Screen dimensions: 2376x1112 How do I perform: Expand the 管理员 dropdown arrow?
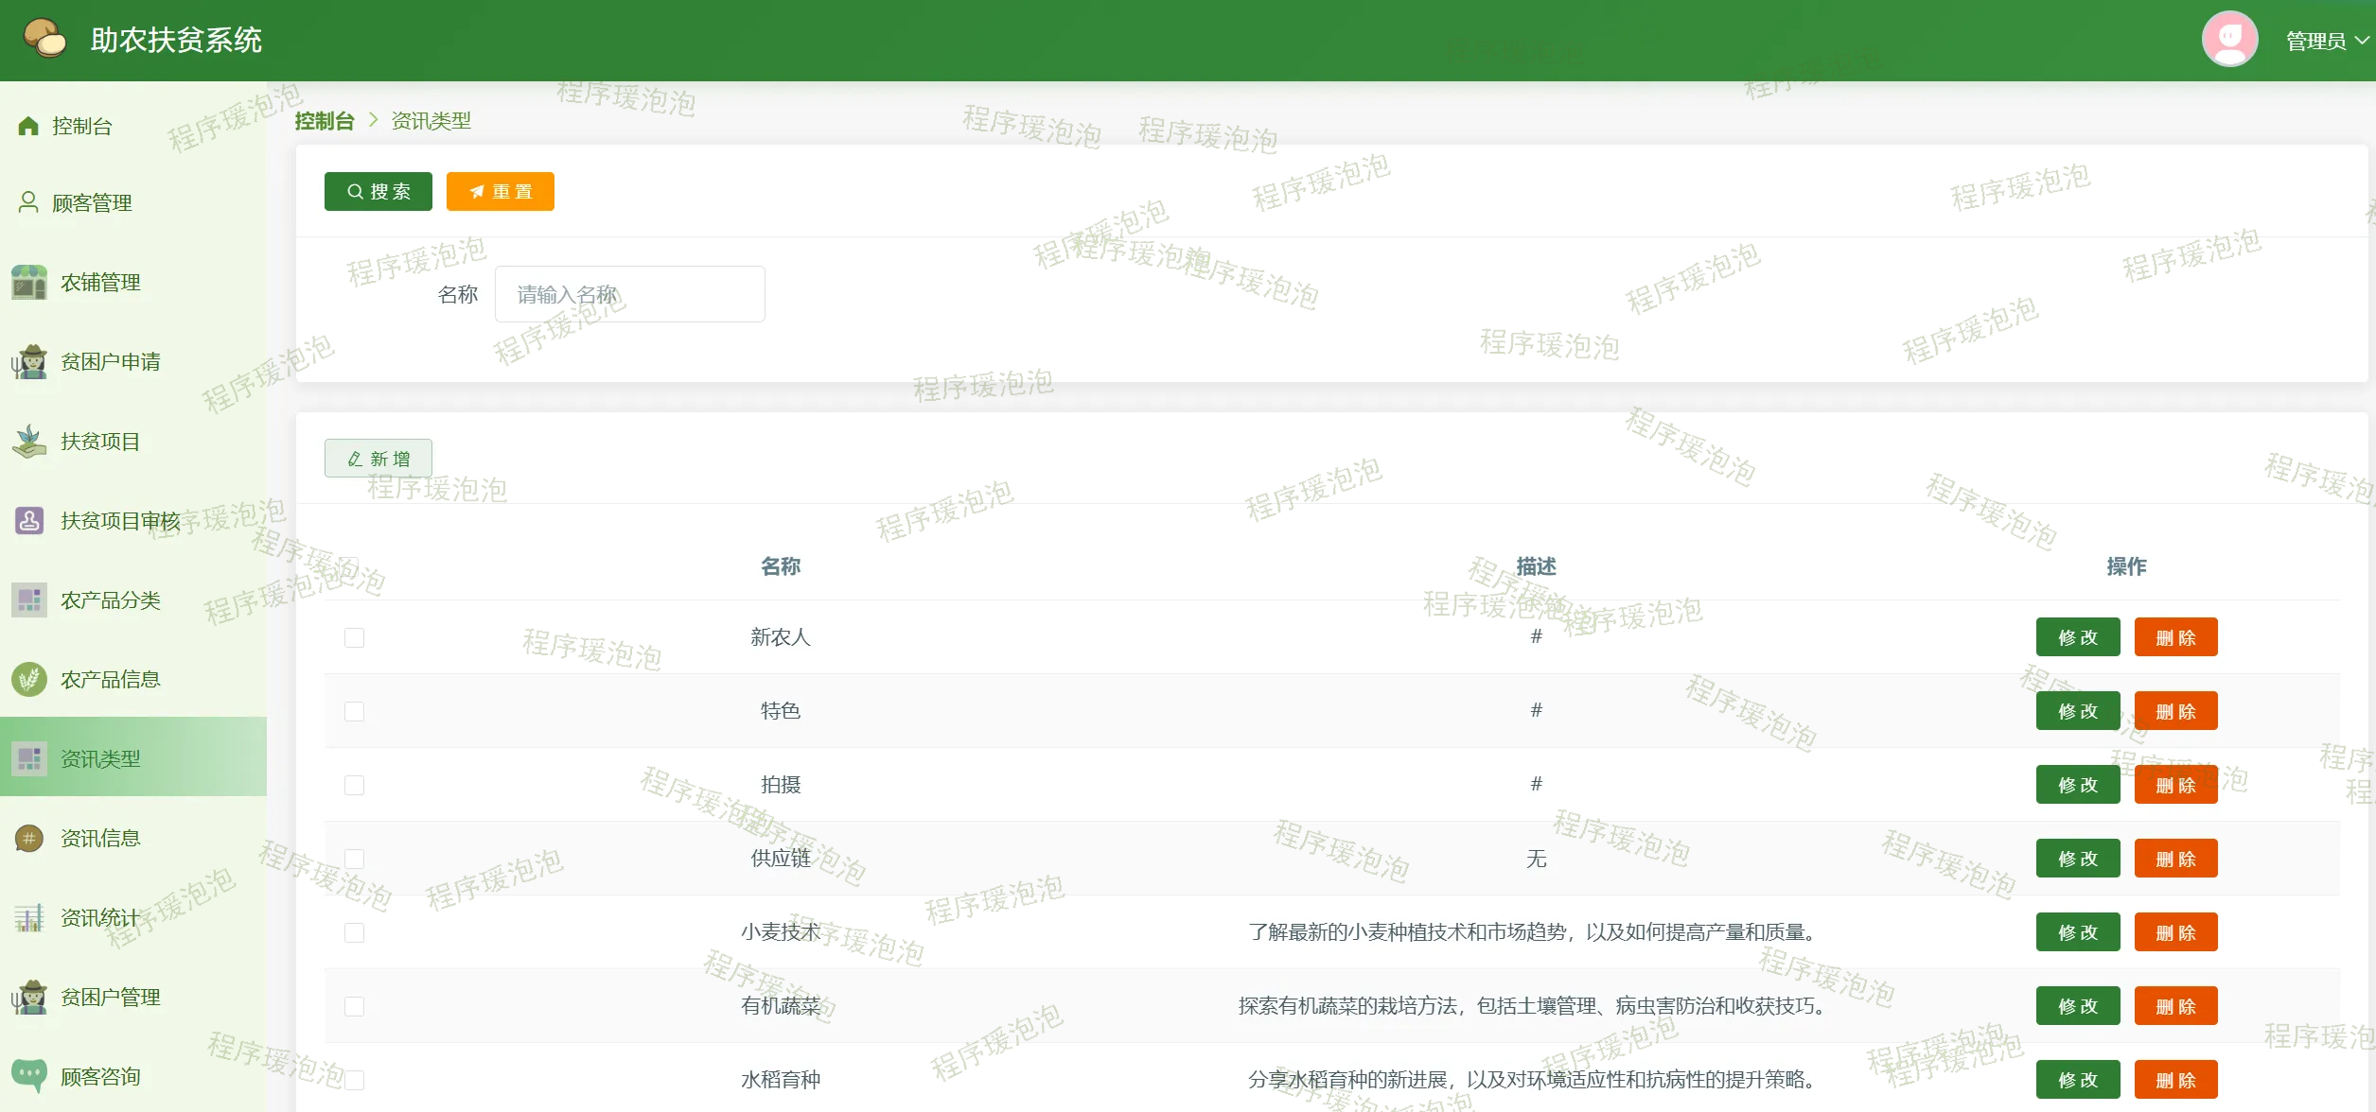pos(2362,41)
